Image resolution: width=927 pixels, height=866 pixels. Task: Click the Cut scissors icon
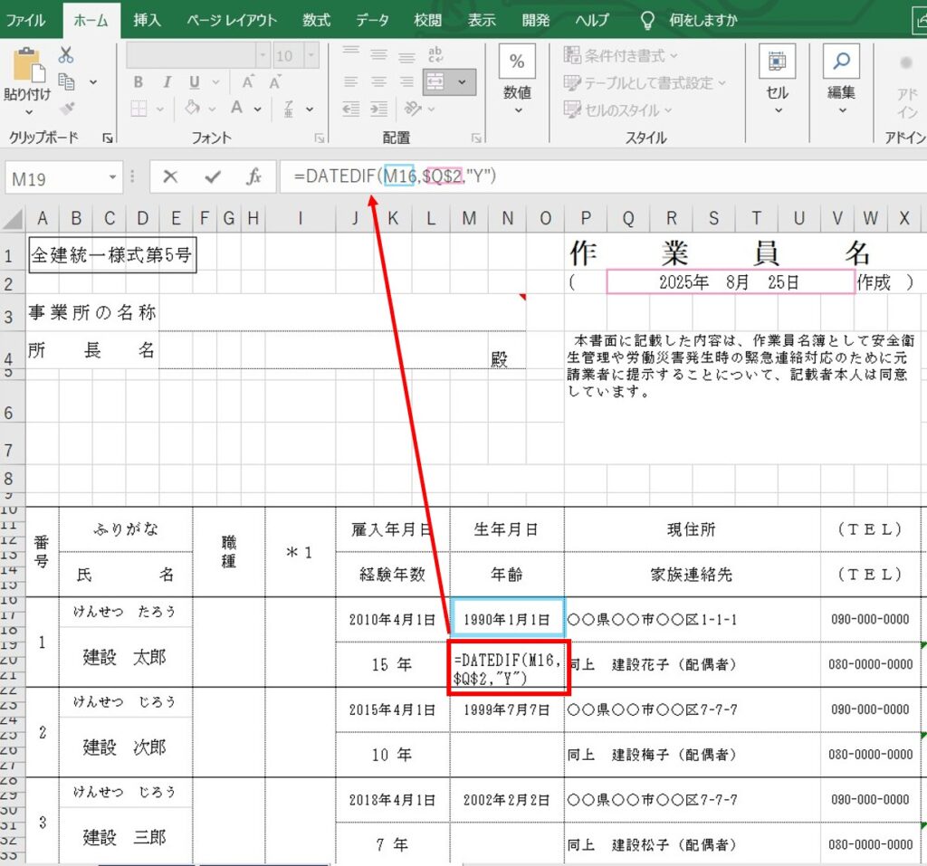[65, 55]
